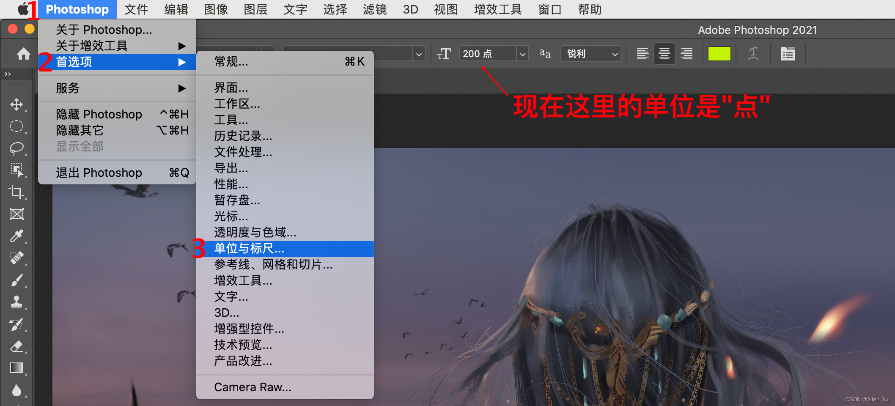Choose 隐藏其它 menu item
Image resolution: width=895 pixels, height=406 pixels.
point(117,130)
